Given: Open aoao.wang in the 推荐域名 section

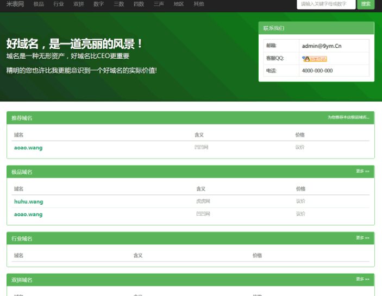Looking at the screenshot, I should click(28, 148).
